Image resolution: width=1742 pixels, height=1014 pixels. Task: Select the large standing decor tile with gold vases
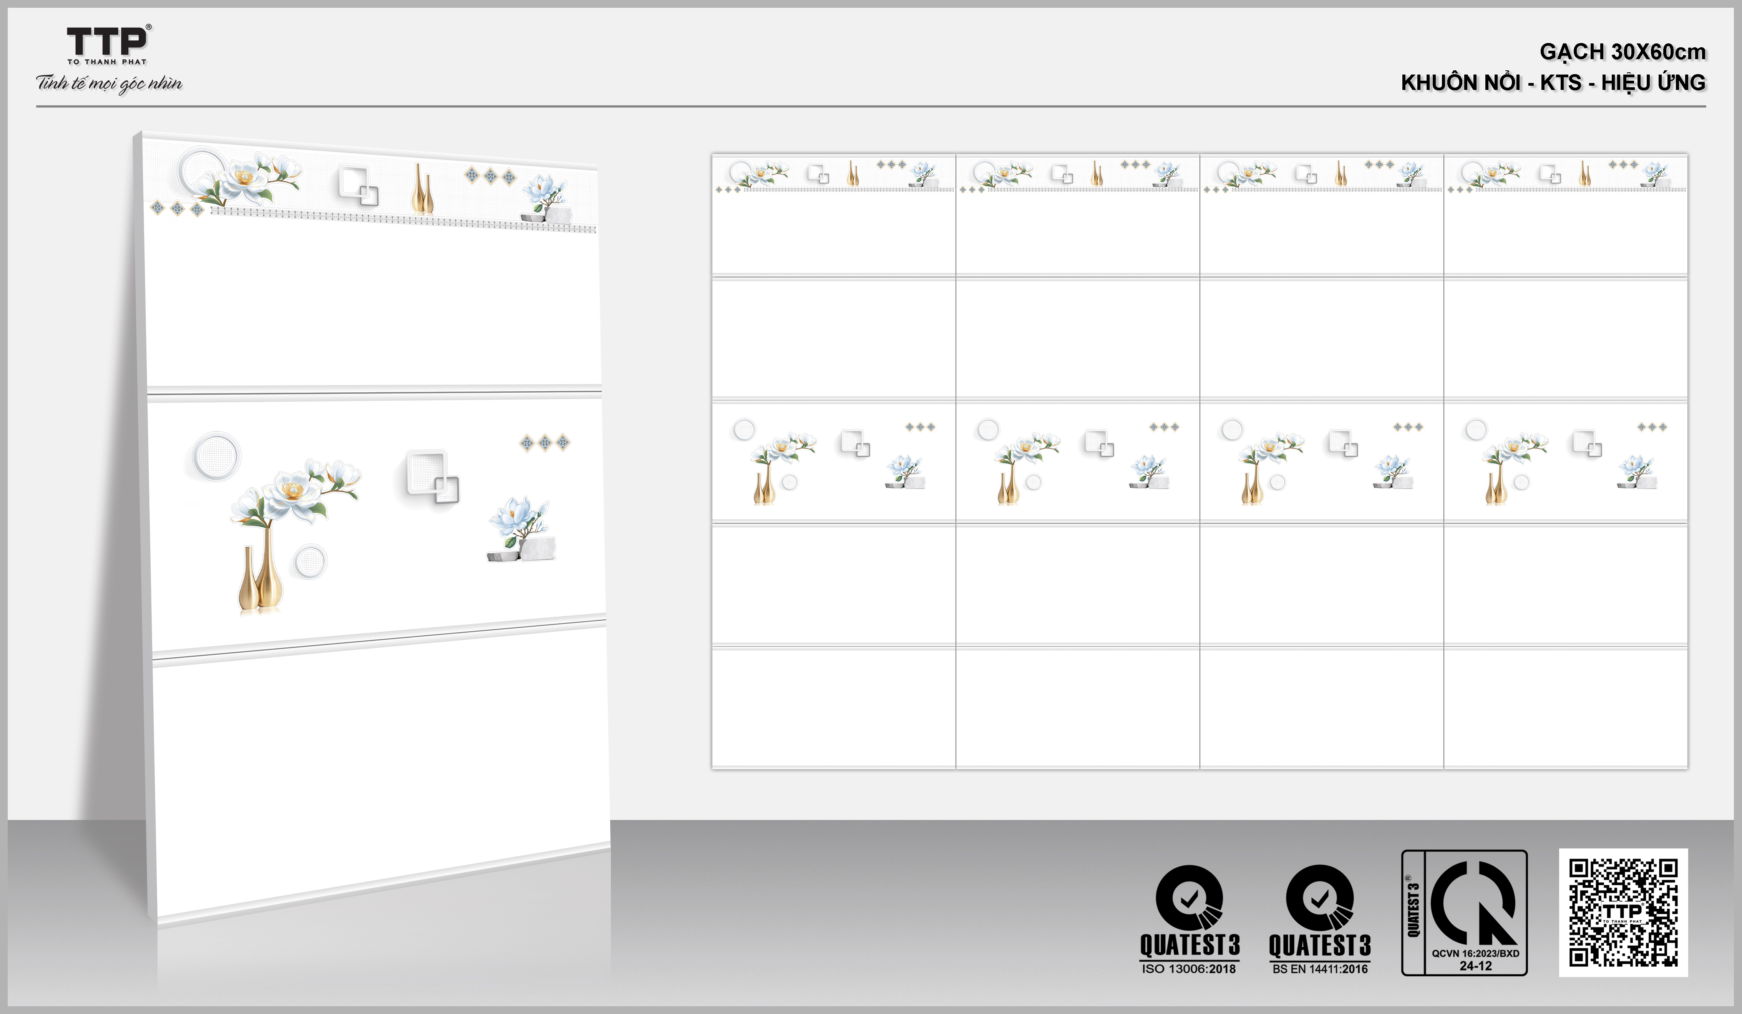coord(377,525)
